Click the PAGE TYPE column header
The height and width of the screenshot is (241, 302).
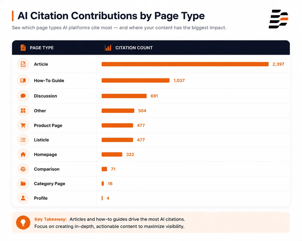(x=42, y=48)
